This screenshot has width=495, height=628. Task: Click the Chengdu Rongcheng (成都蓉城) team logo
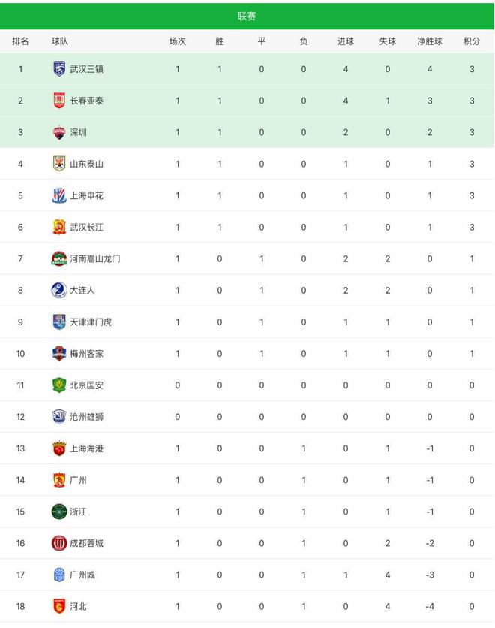coord(59,542)
